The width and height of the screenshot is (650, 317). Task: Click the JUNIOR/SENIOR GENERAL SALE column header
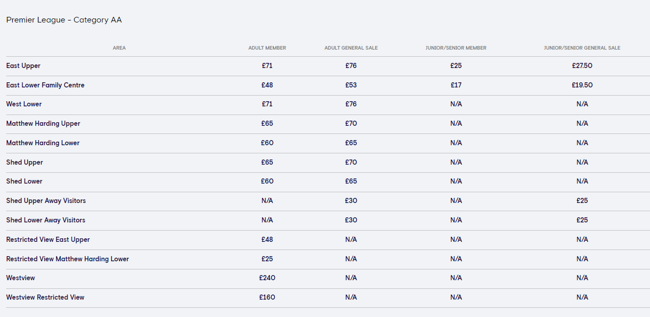click(582, 48)
